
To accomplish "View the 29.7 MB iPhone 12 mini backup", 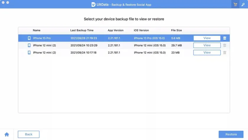I will click(207, 45).
